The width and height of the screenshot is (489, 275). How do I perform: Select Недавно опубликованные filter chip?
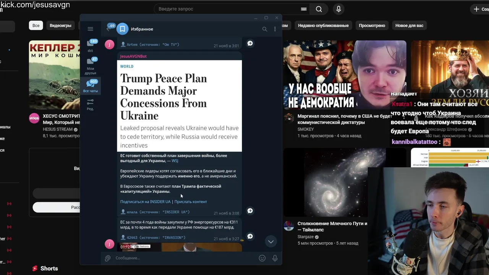point(323,26)
